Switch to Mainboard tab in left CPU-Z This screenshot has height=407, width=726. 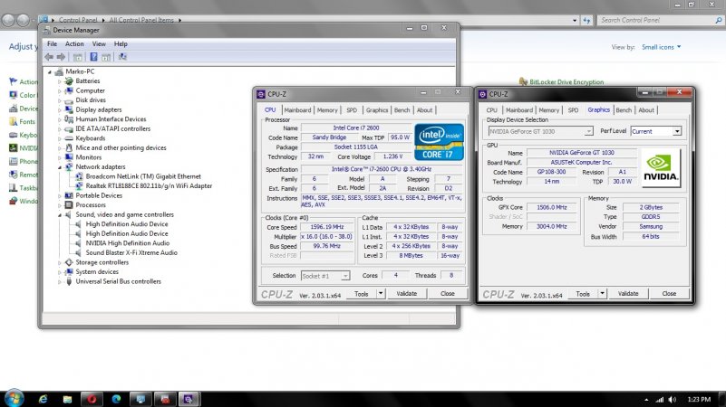point(297,110)
